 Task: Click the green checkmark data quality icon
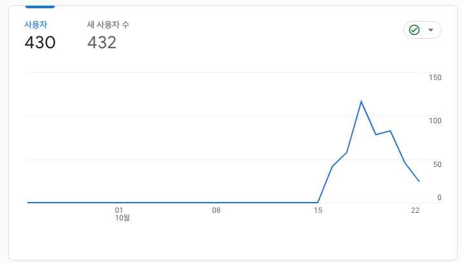414,30
